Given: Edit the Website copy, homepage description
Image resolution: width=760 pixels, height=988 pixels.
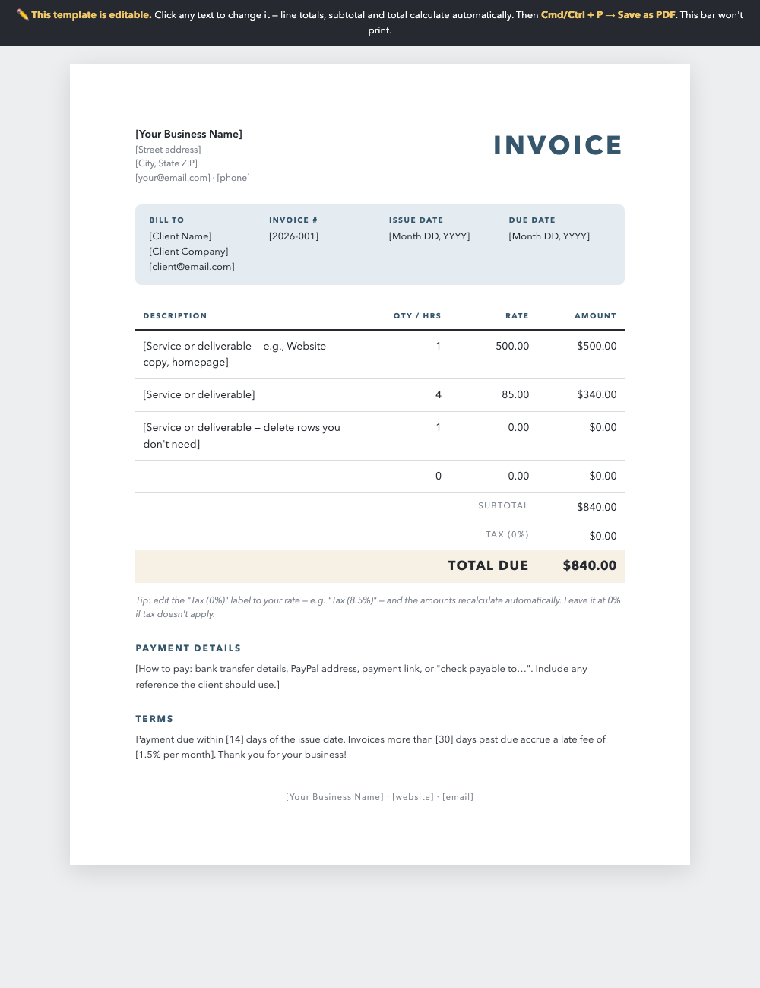Looking at the screenshot, I should (x=243, y=354).
